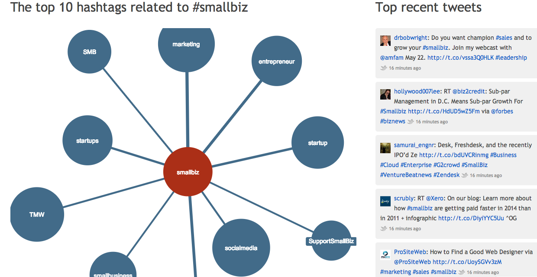Image resolution: width=537 pixels, height=277 pixels.
Task: Click the scrubly avatar icon
Action: pyautogui.click(x=385, y=201)
